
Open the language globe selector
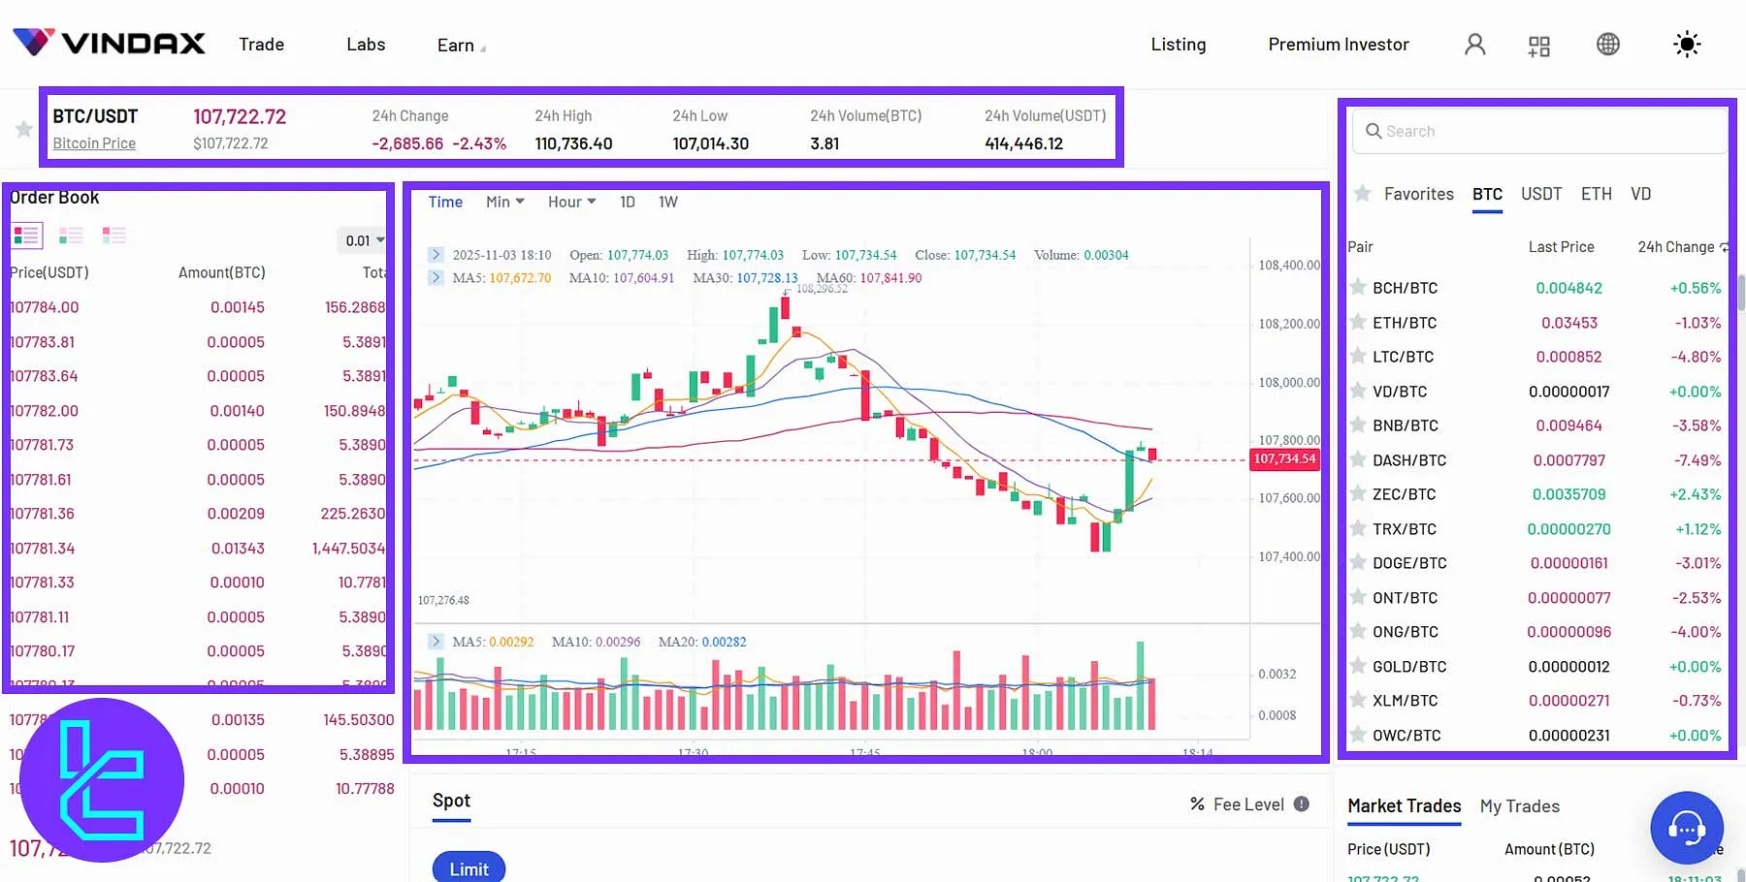(1607, 44)
